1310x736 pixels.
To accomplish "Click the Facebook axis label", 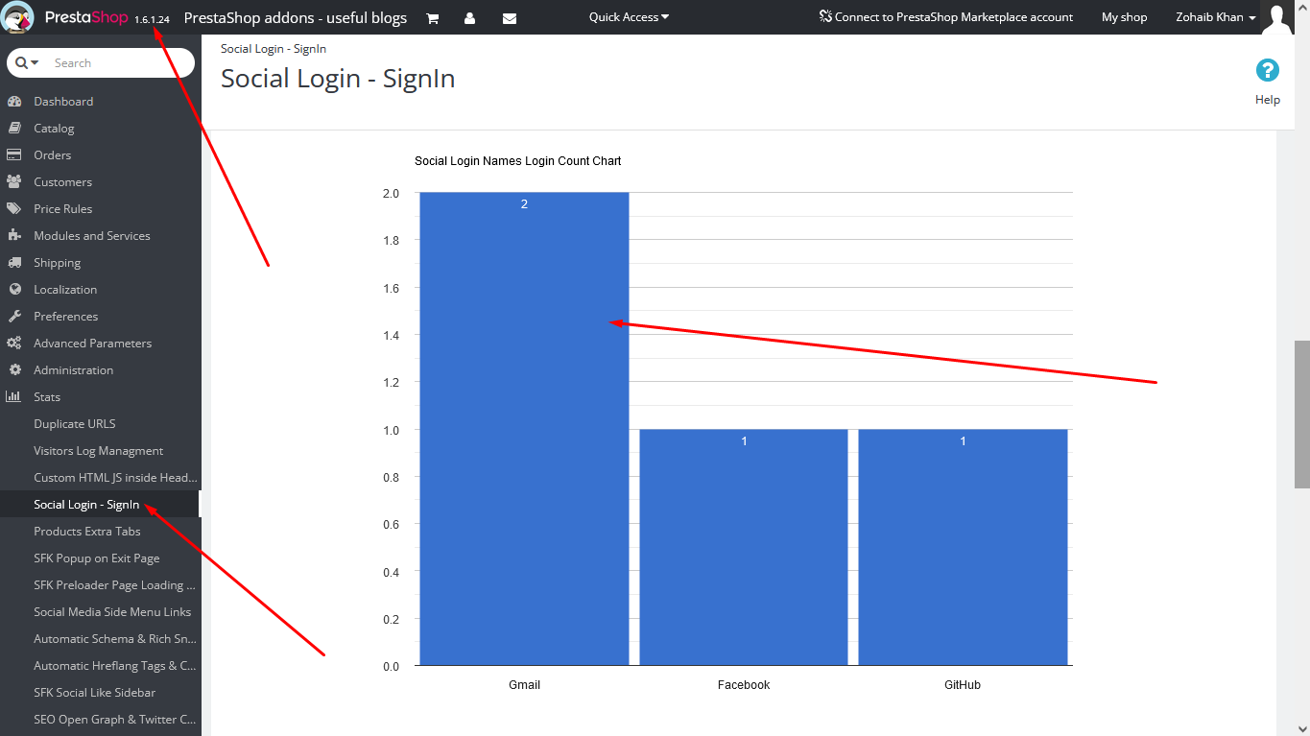I will (x=744, y=685).
